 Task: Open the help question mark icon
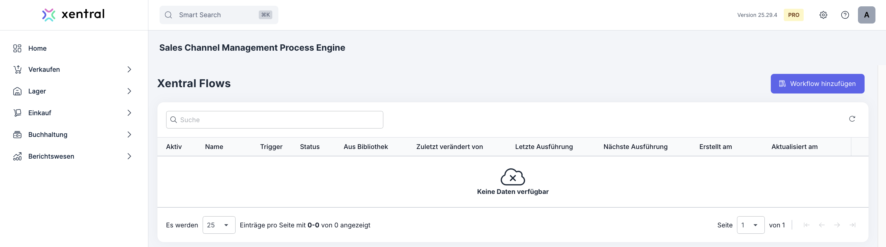click(x=845, y=15)
